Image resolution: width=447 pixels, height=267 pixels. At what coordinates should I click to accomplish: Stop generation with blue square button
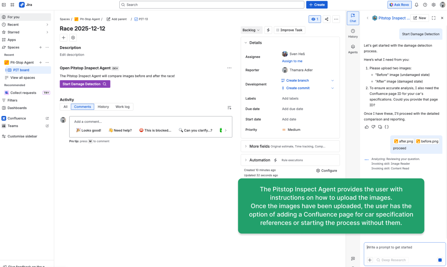click(440, 260)
